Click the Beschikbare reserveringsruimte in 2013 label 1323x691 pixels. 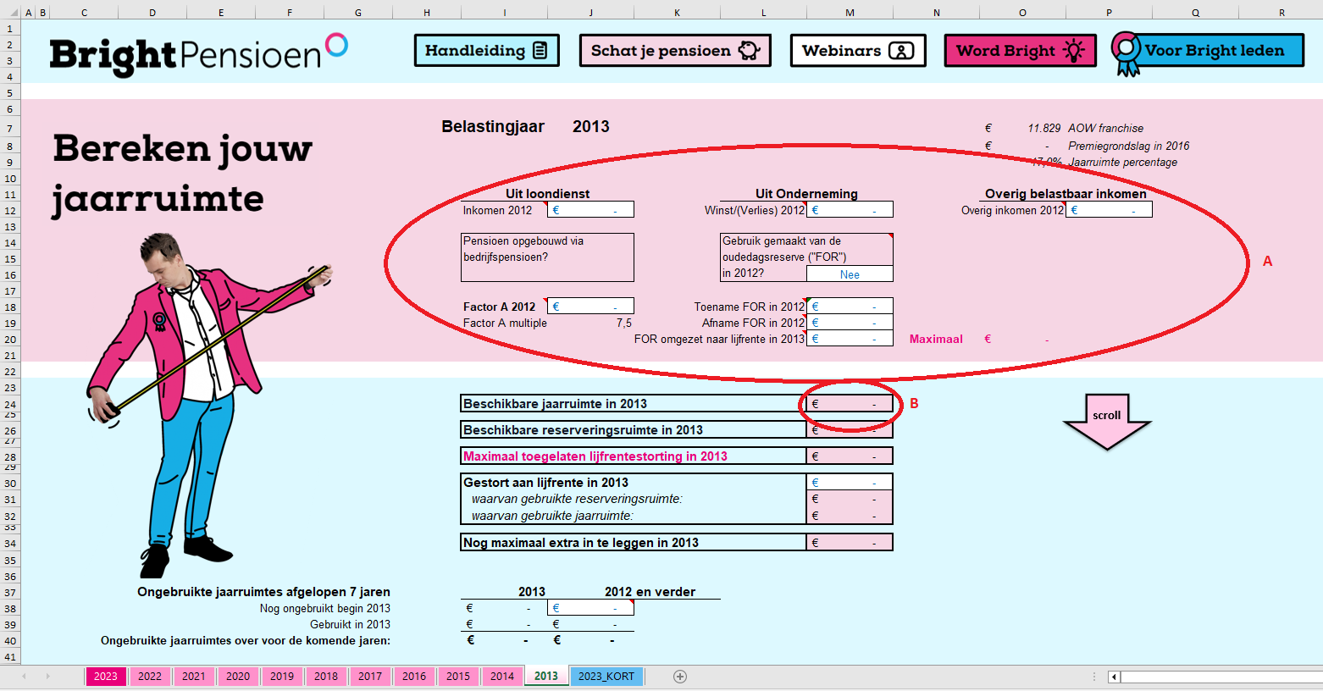point(583,430)
